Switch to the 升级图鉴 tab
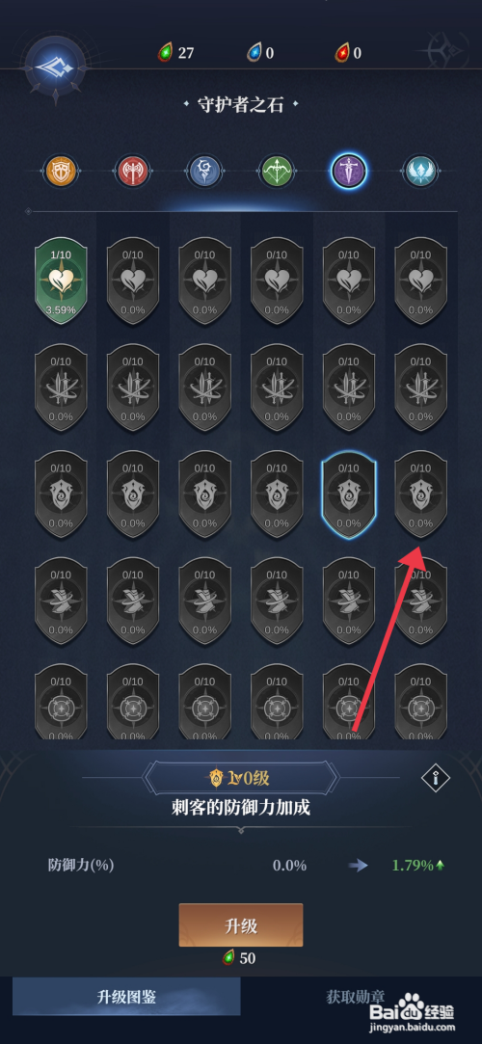Viewport: 482px width, 1044px height. point(126,996)
